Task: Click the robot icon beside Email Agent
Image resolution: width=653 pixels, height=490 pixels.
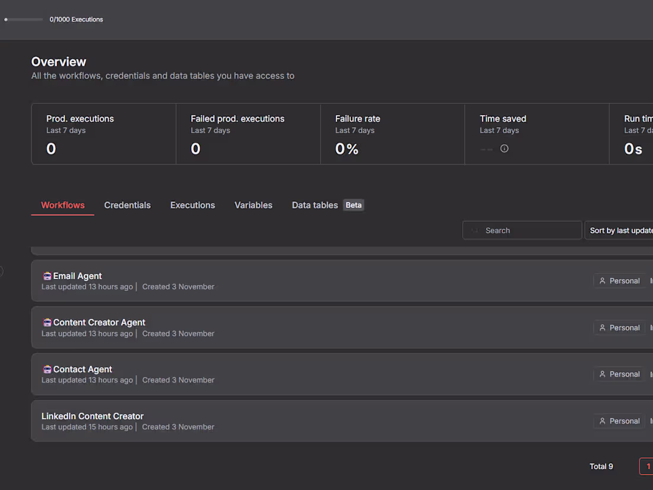Action: click(47, 276)
